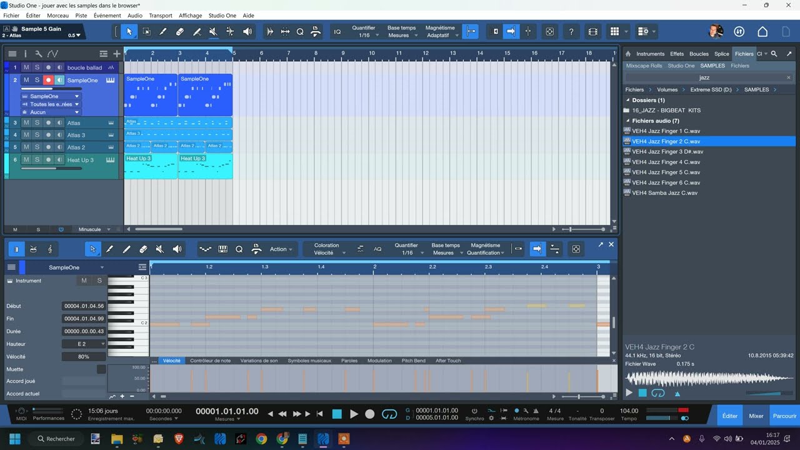Toggle loop playback in transport bar
Viewport: 800px width, 450px height.
[x=389, y=414]
